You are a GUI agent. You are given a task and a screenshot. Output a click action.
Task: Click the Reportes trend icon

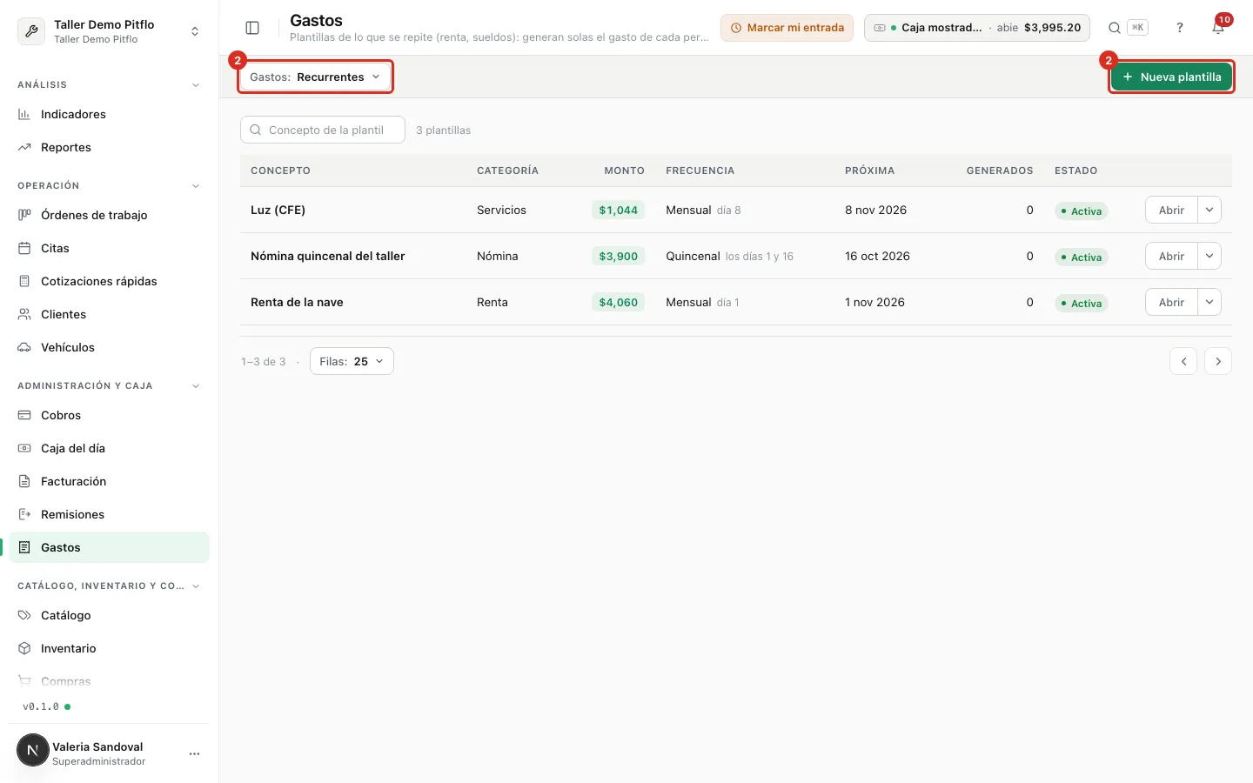pyautogui.click(x=24, y=147)
